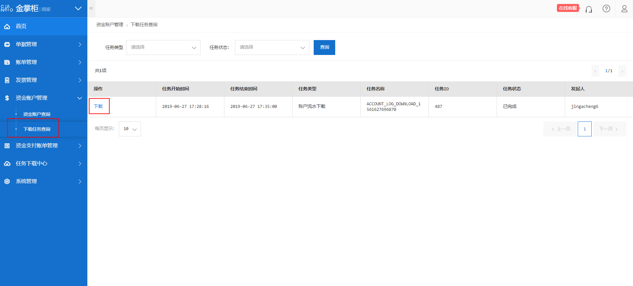
Task: Open 单据管理 menu item
Action: [x=44, y=44]
